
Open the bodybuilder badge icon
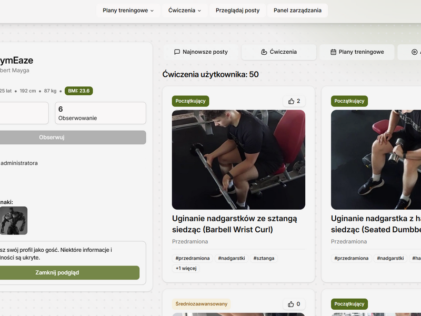[13, 220]
